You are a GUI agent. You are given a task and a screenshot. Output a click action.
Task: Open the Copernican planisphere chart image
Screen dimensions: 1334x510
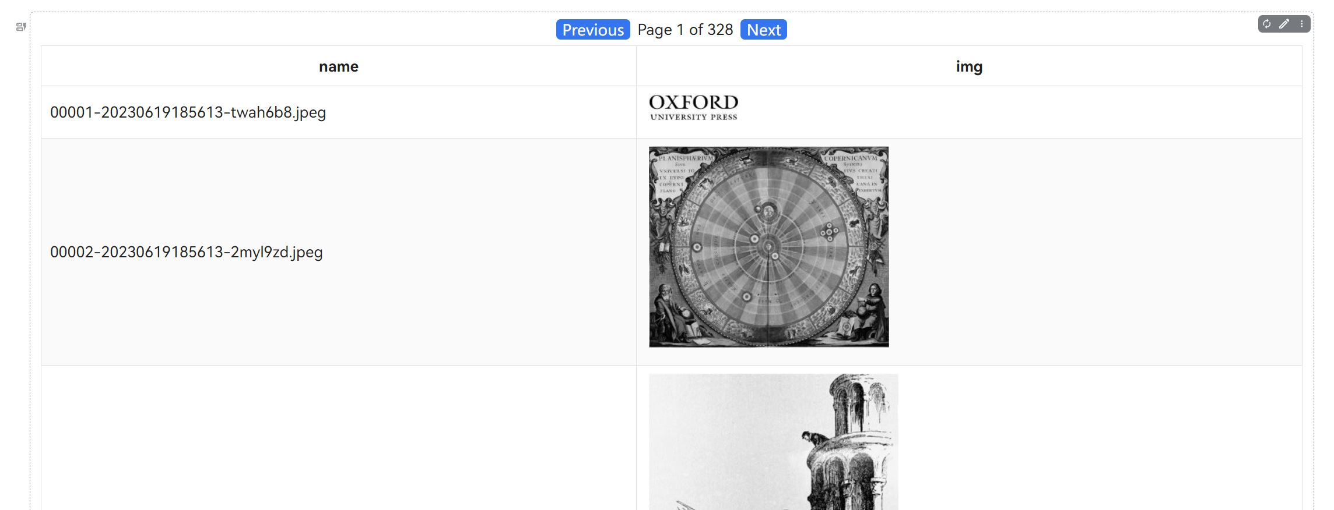tap(769, 247)
